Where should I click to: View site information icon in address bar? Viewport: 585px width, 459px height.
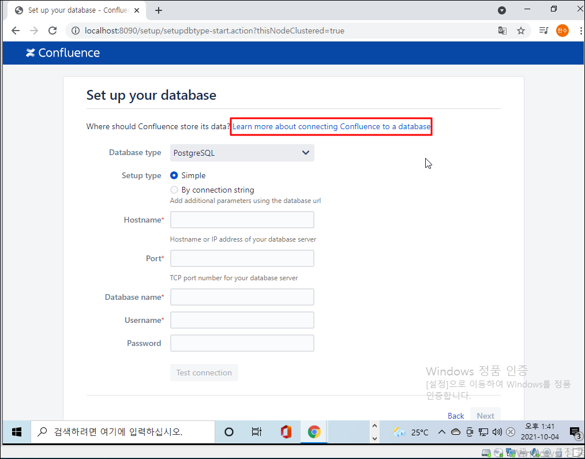[76, 31]
